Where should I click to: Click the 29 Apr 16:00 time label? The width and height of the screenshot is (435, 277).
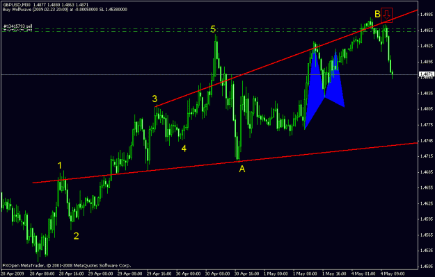click(159, 274)
